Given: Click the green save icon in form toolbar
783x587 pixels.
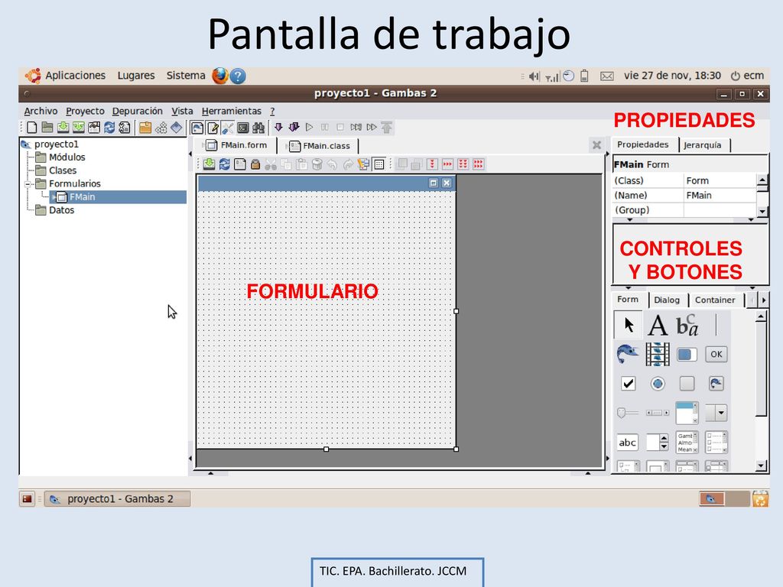Looking at the screenshot, I should point(210,164).
